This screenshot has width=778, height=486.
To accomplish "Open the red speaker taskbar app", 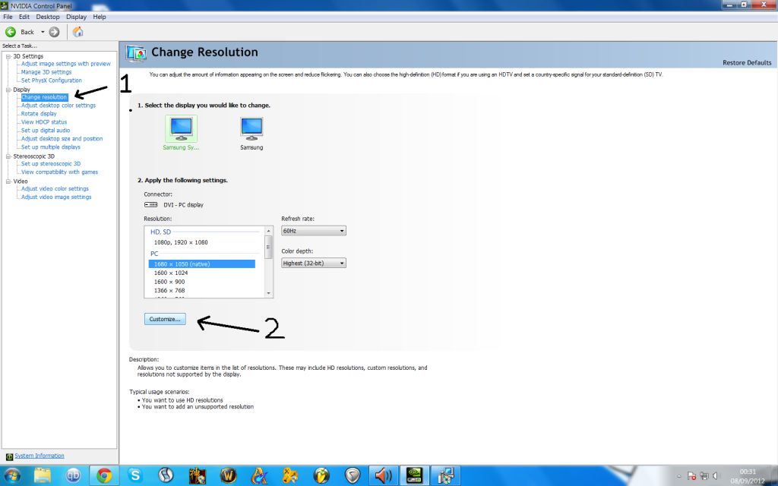I will (x=383, y=475).
